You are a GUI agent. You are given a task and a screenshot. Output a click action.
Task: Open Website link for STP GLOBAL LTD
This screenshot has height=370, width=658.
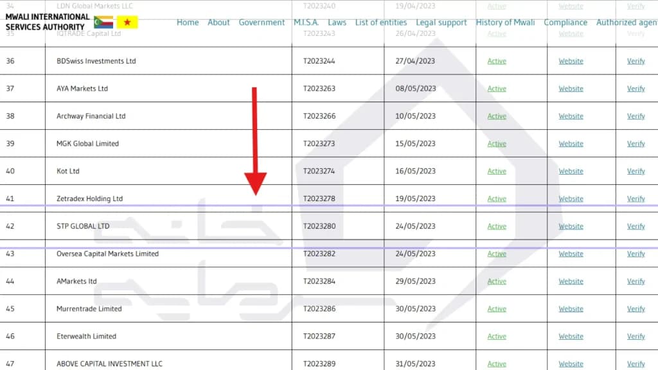click(x=571, y=227)
